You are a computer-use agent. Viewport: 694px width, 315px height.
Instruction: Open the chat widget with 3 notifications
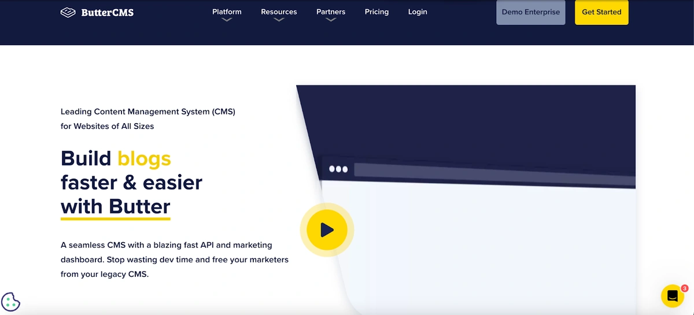point(673,296)
